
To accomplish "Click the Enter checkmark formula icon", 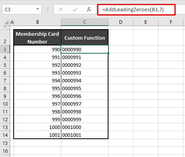I will (75, 9).
